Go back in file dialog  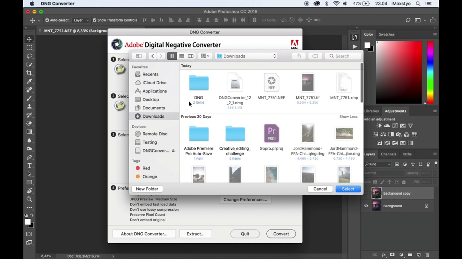[x=152, y=56]
